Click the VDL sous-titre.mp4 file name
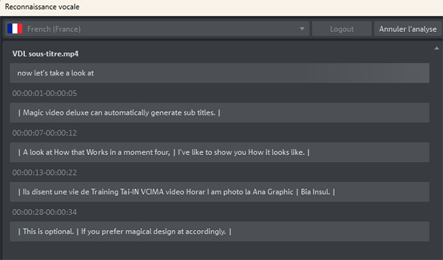The width and height of the screenshot is (443, 260). tap(45, 54)
